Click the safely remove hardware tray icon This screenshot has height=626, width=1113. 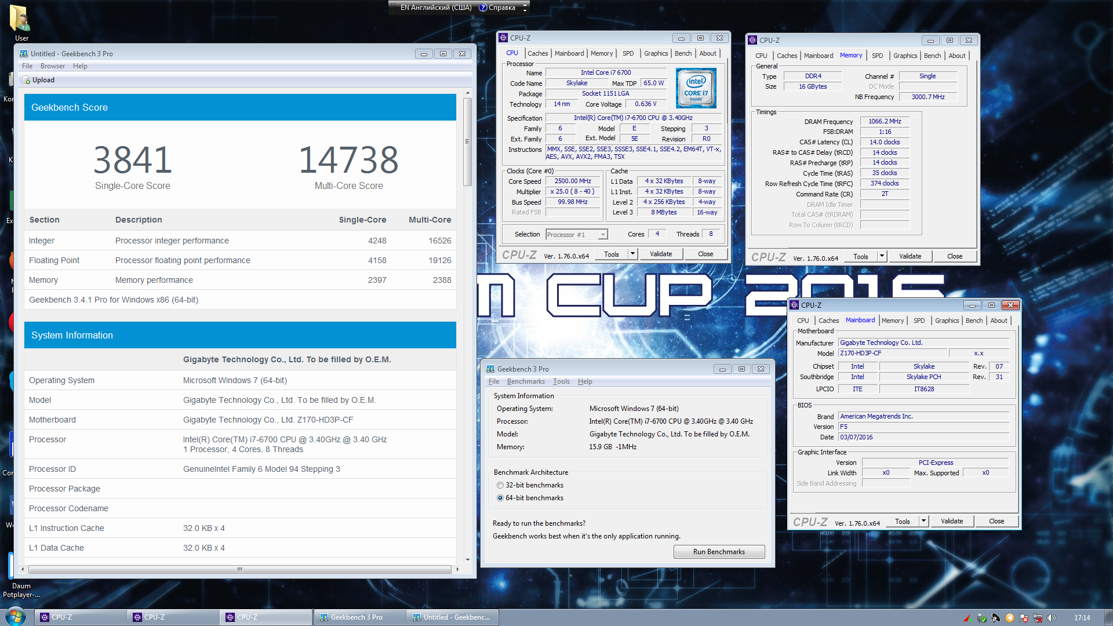point(981,618)
